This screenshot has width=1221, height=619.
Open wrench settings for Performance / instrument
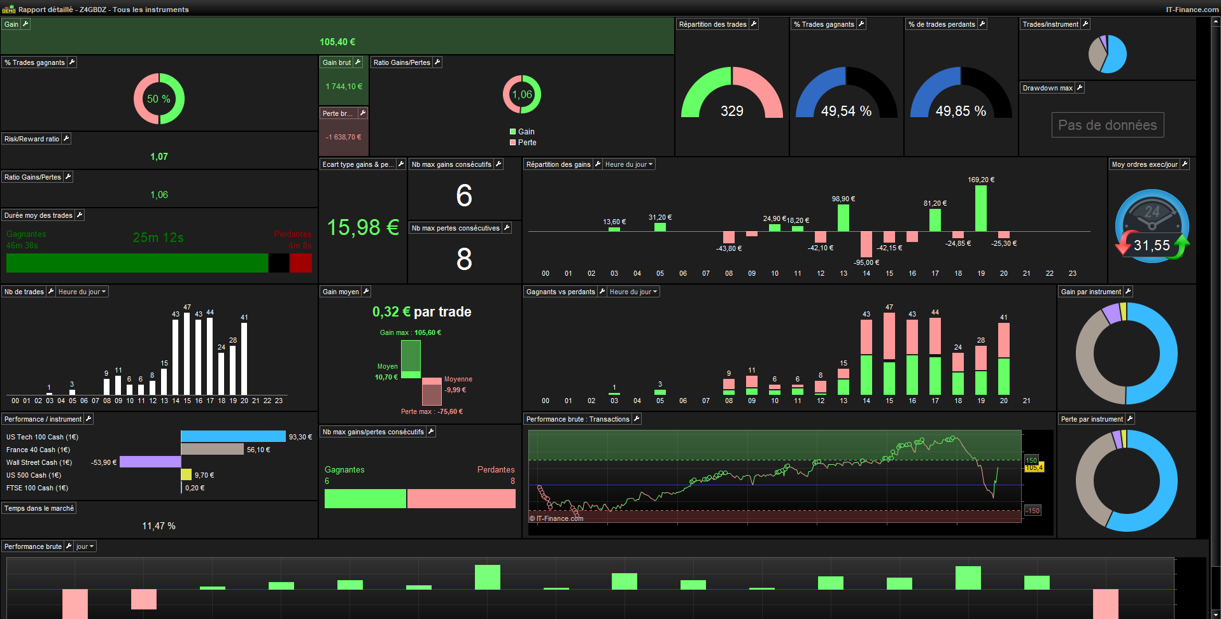click(x=88, y=419)
